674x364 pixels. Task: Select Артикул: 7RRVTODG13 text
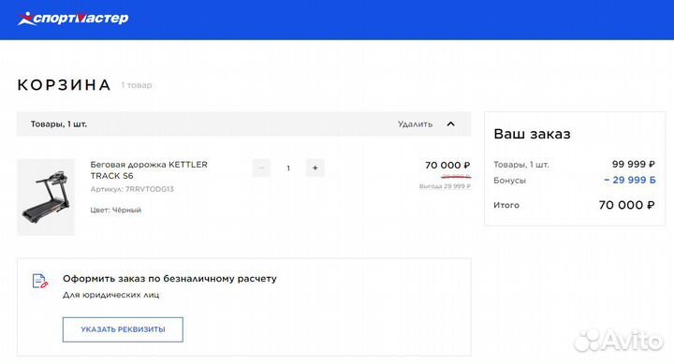pyautogui.click(x=132, y=189)
